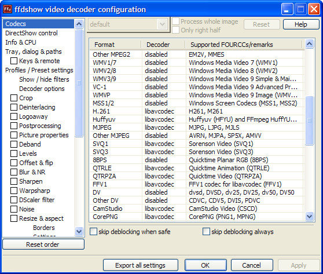The height and width of the screenshot is (274, 323).
Task: Open the default preset dropdown
Action: click(162, 24)
